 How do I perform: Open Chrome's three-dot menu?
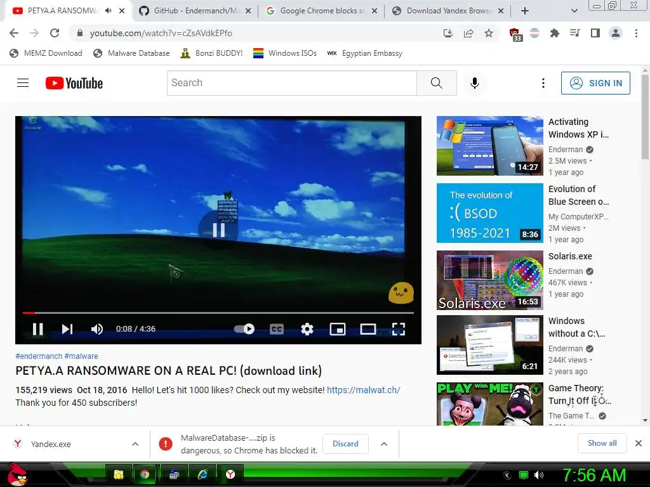click(636, 33)
